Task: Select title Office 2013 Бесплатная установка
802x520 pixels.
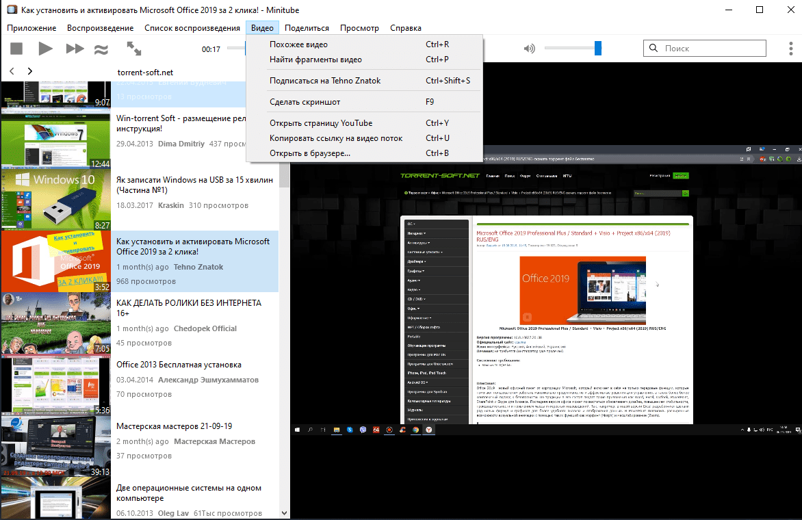Action: 179,365
